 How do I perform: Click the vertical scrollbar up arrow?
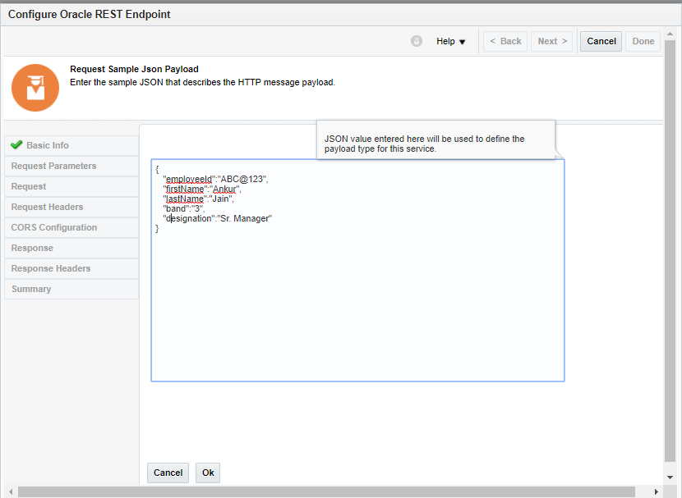[x=670, y=32]
